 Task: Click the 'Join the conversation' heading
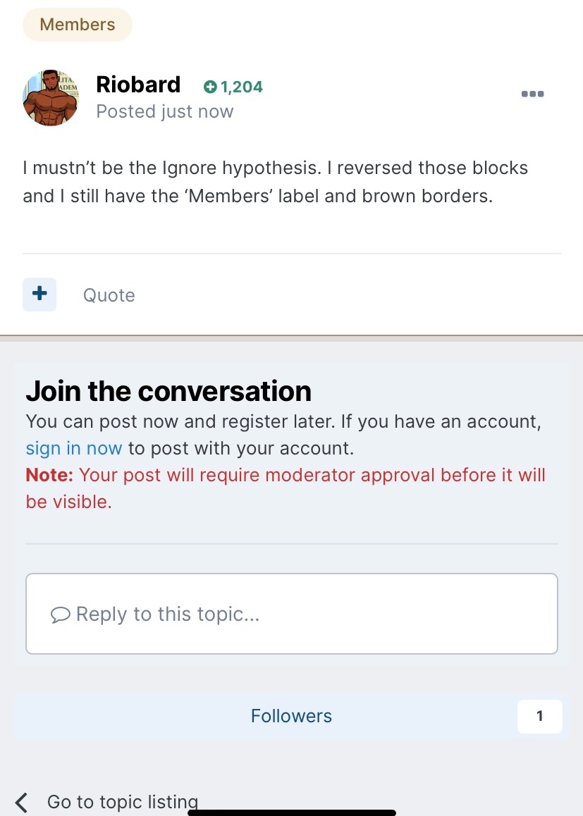coord(168,391)
